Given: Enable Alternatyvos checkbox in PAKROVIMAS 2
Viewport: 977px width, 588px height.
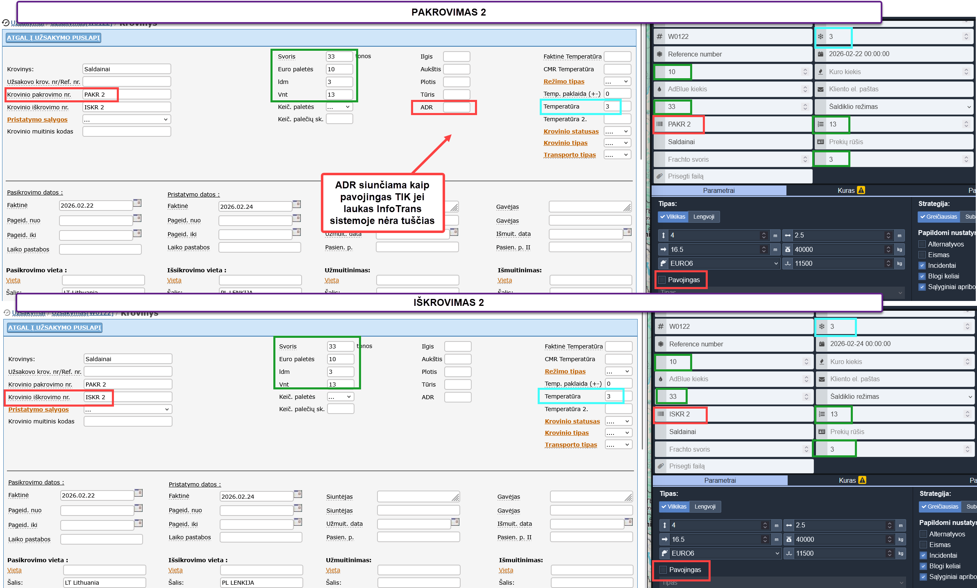Looking at the screenshot, I should pyautogui.click(x=922, y=244).
